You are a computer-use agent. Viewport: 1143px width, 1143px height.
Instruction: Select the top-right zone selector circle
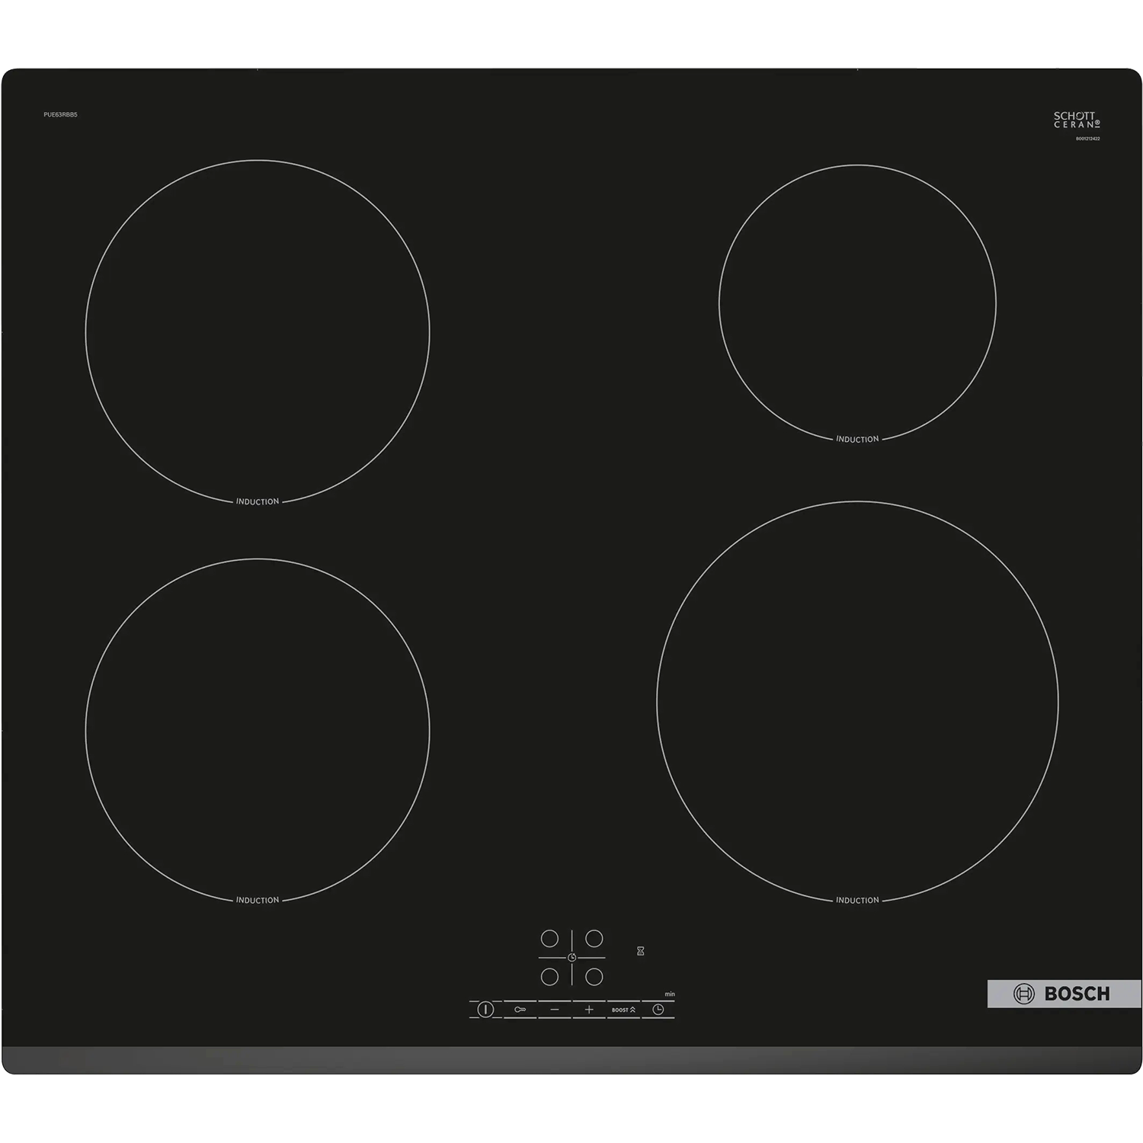(x=594, y=938)
